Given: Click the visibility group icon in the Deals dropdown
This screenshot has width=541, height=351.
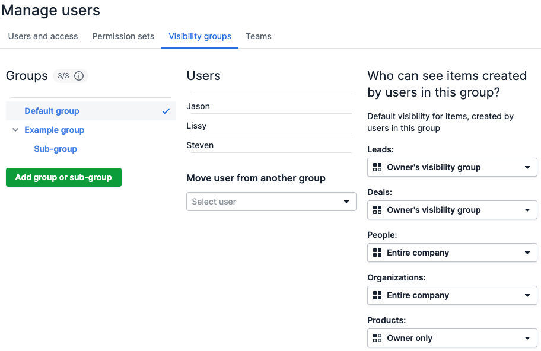Looking at the screenshot, I should pyautogui.click(x=377, y=210).
